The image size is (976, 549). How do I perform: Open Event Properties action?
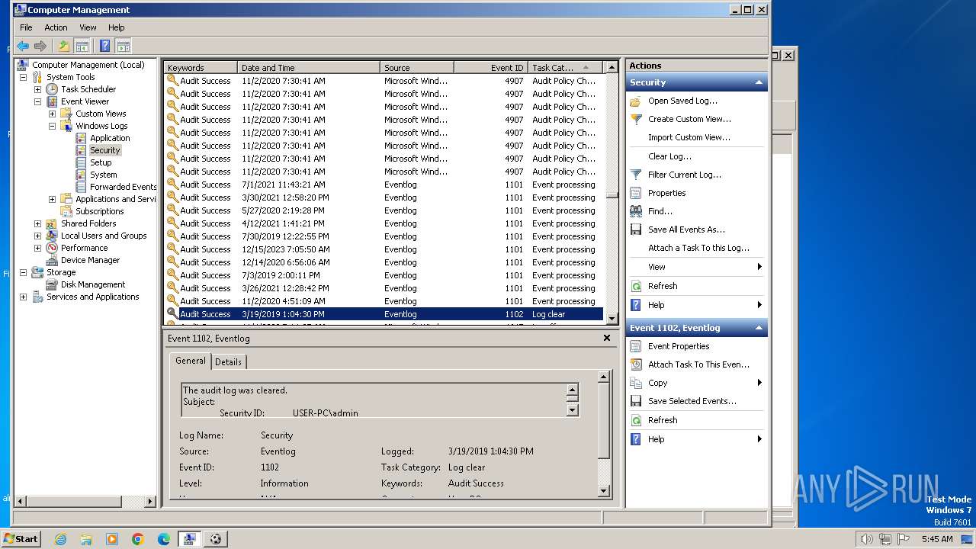click(x=679, y=346)
